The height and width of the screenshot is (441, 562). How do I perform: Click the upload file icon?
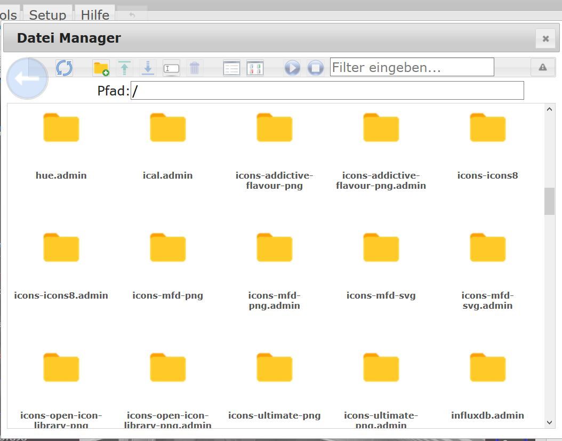point(124,68)
